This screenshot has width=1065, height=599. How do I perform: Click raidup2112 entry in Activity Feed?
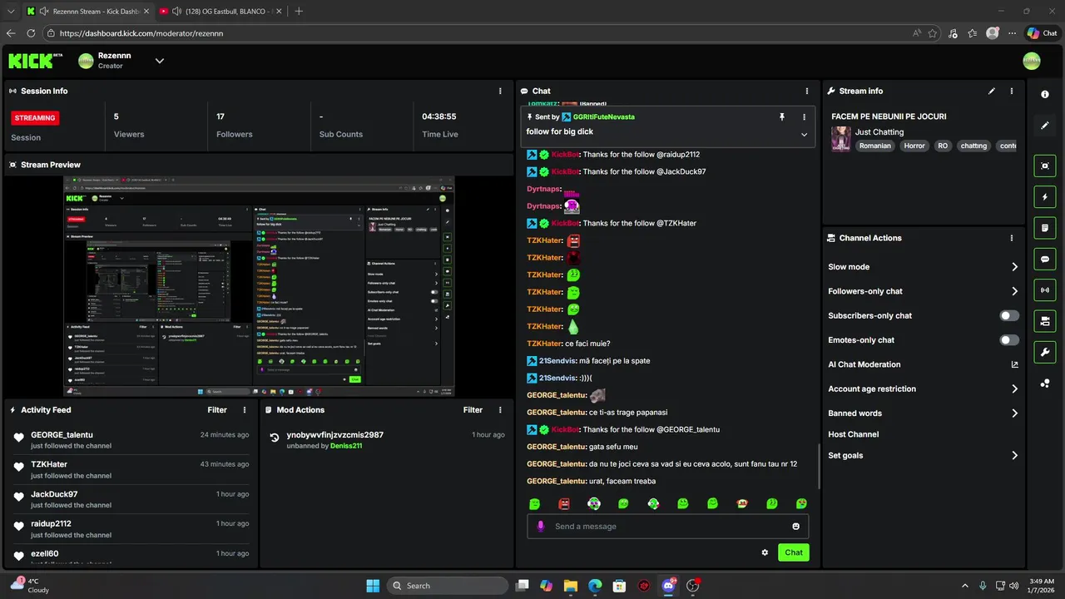click(x=131, y=528)
